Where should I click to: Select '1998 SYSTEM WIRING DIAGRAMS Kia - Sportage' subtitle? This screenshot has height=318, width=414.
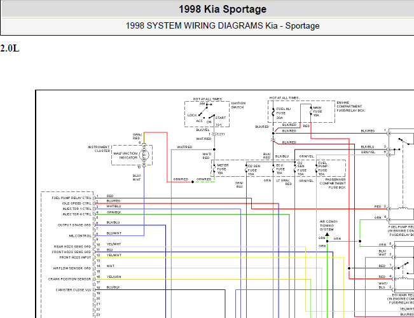coord(223,25)
